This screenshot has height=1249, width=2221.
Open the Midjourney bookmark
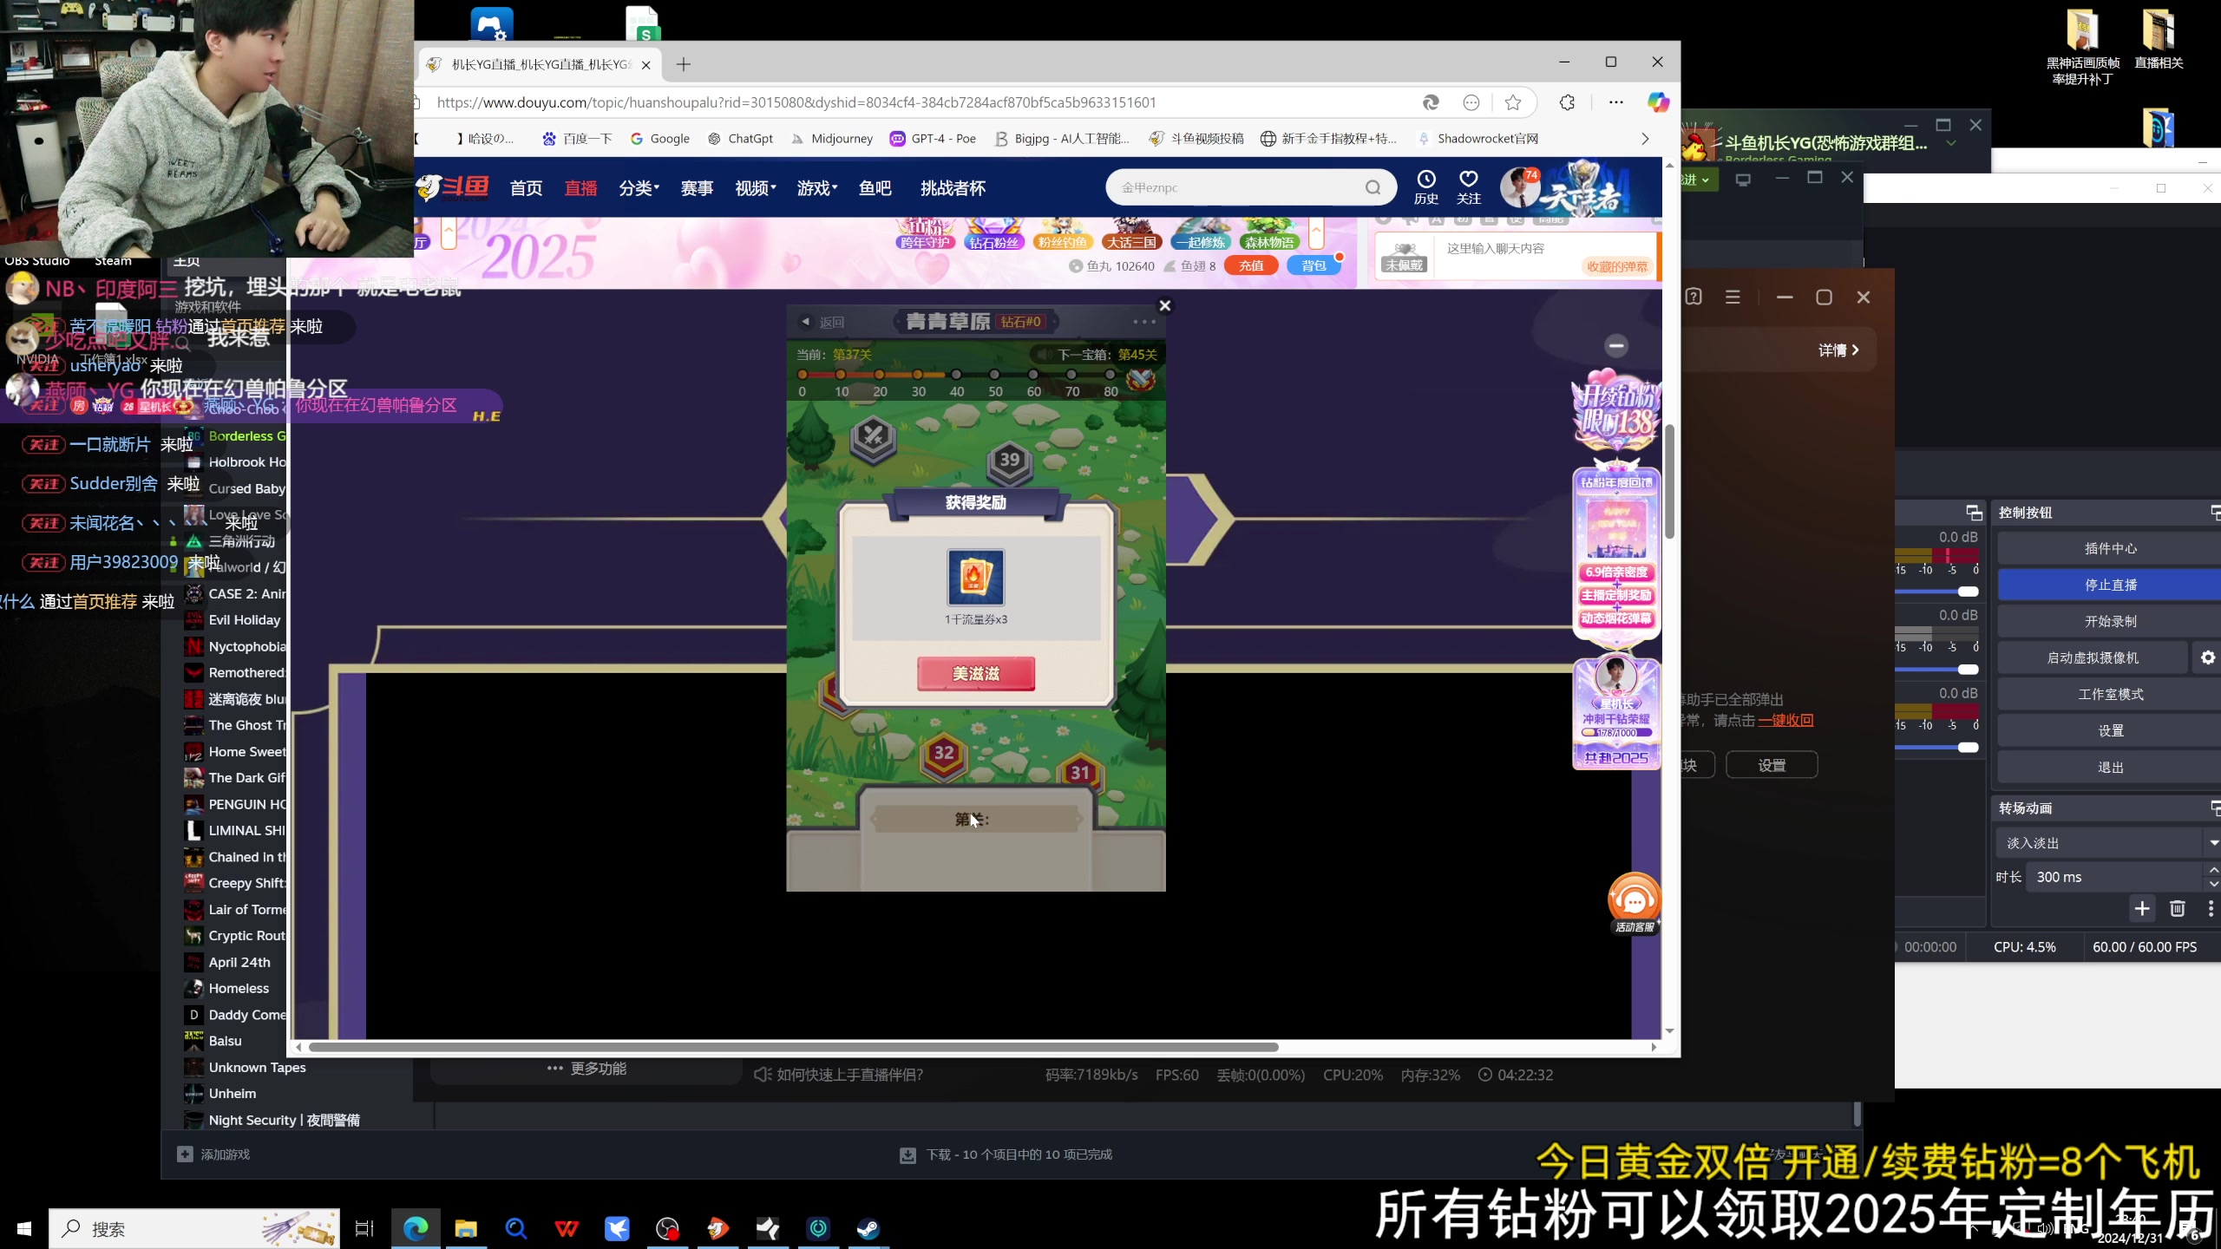coord(832,139)
